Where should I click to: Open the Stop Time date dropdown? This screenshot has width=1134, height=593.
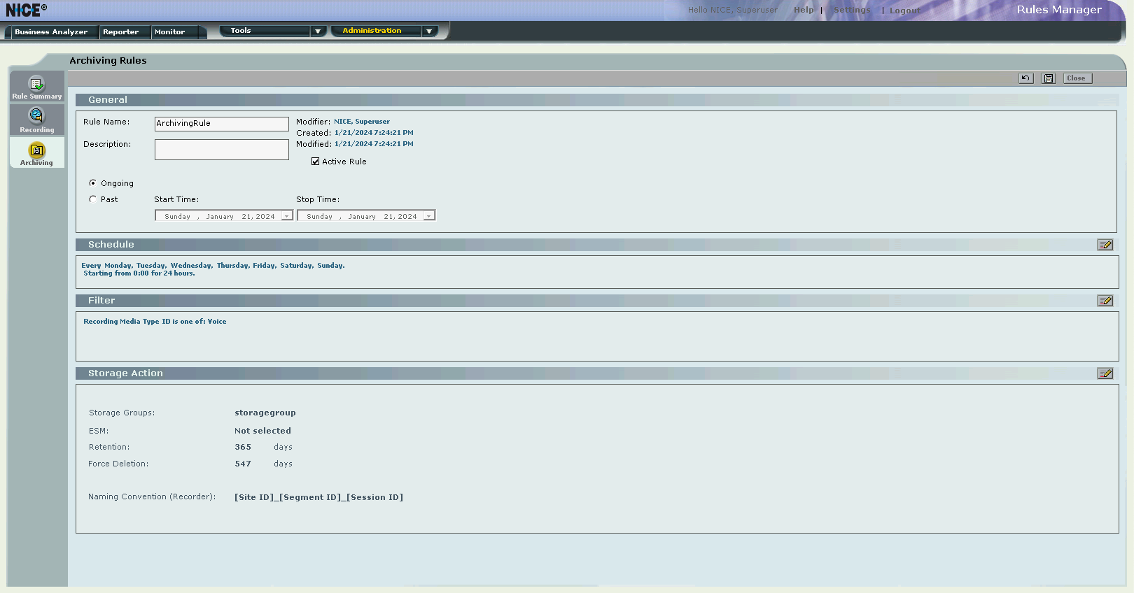click(428, 216)
